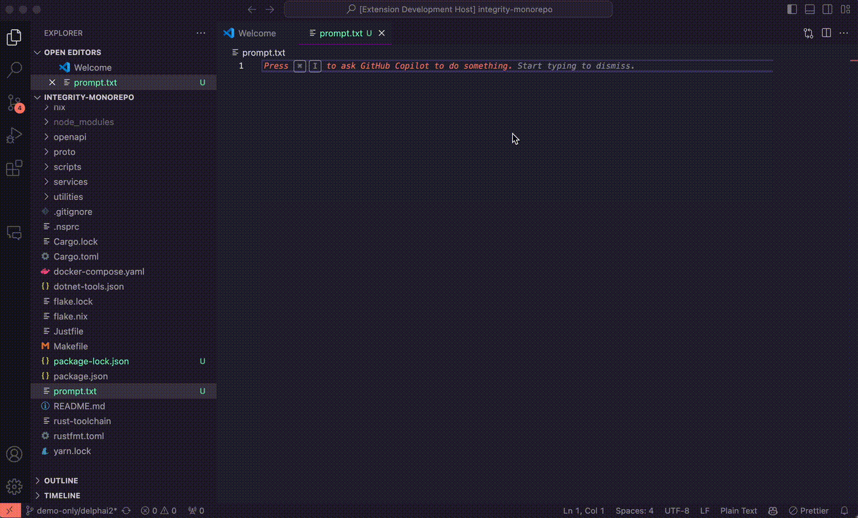Viewport: 858px width, 518px height.
Task: Split the editor to the right
Action: pyautogui.click(x=826, y=33)
